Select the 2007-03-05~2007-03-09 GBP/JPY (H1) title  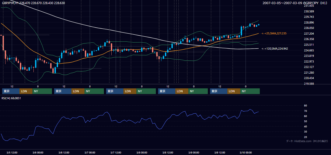(295, 3)
